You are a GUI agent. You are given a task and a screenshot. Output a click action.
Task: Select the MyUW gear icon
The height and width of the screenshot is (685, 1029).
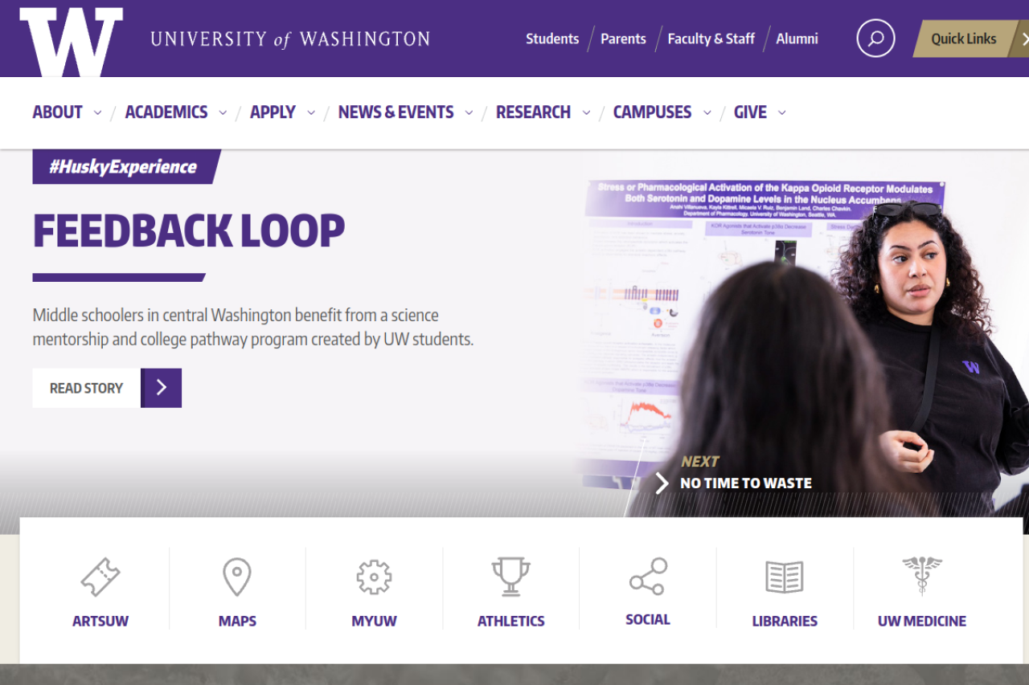click(374, 577)
